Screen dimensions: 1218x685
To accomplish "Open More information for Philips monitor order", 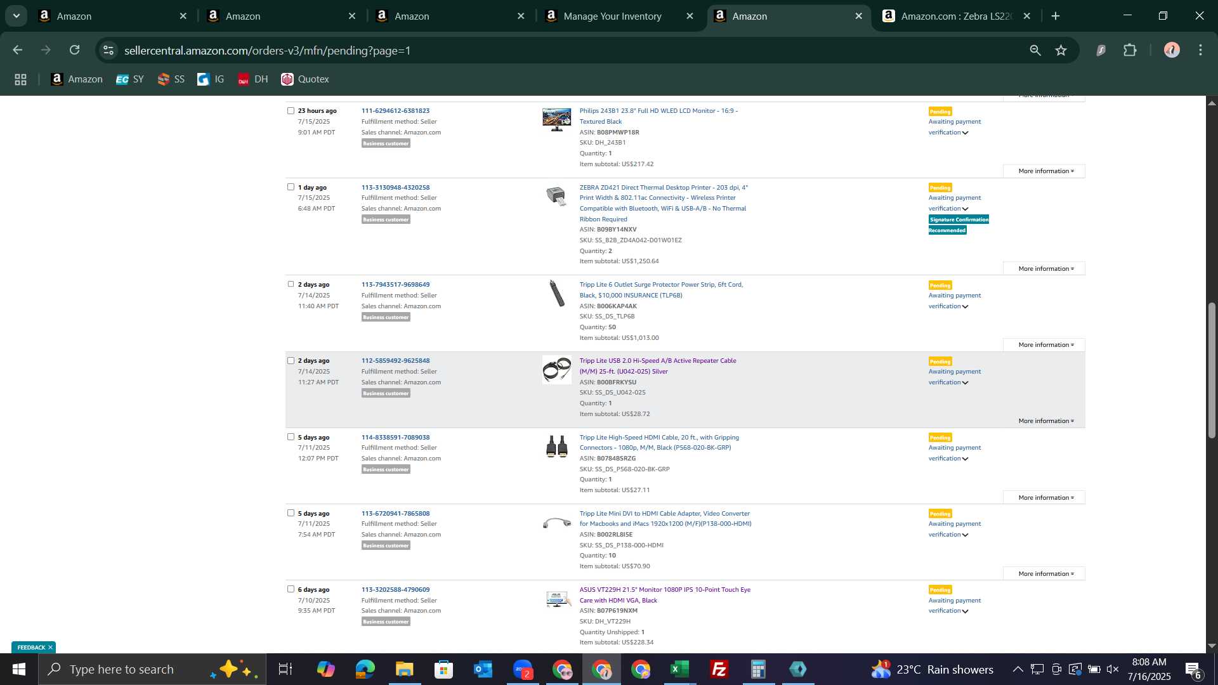I will point(1044,171).
